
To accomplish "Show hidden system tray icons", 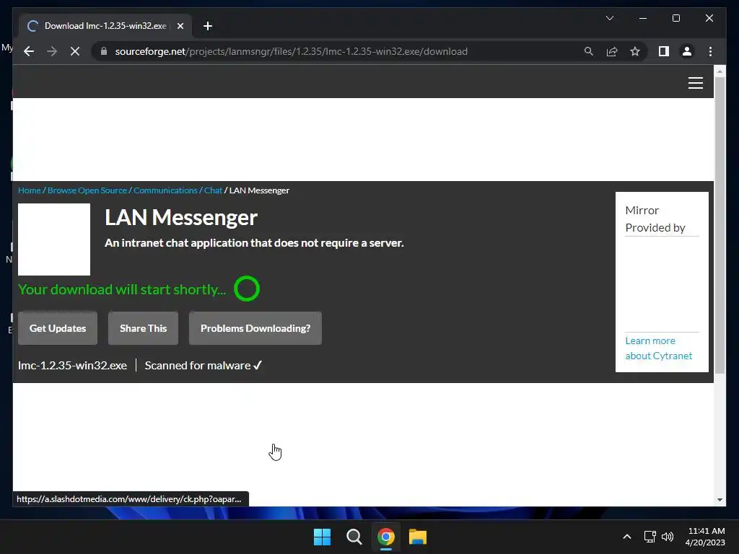I will 627,537.
